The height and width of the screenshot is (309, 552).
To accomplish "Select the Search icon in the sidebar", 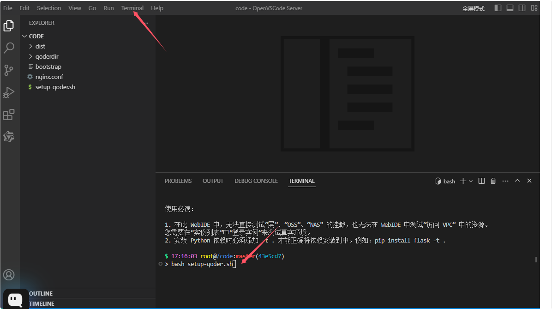I will pyautogui.click(x=8, y=48).
